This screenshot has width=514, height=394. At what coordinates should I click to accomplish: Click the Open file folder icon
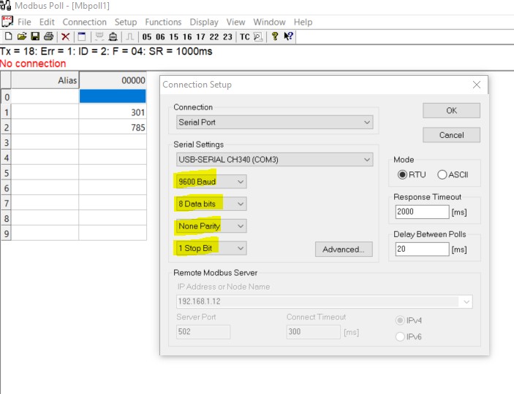(21, 36)
